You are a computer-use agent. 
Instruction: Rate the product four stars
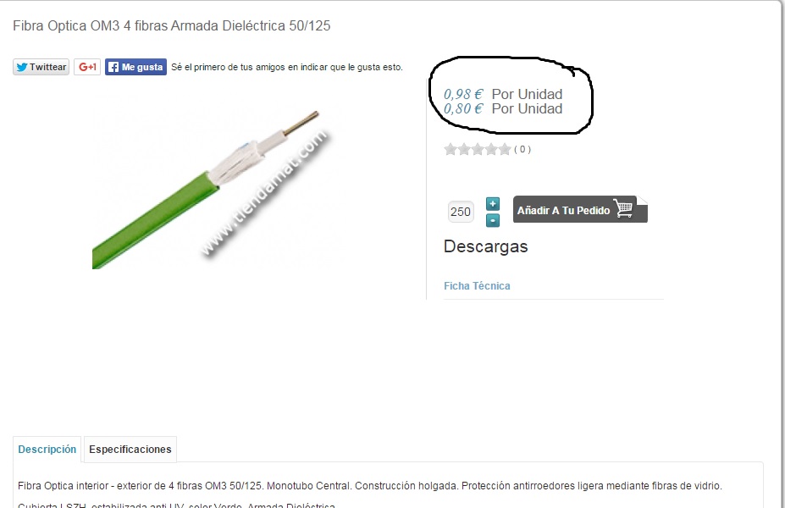click(491, 149)
